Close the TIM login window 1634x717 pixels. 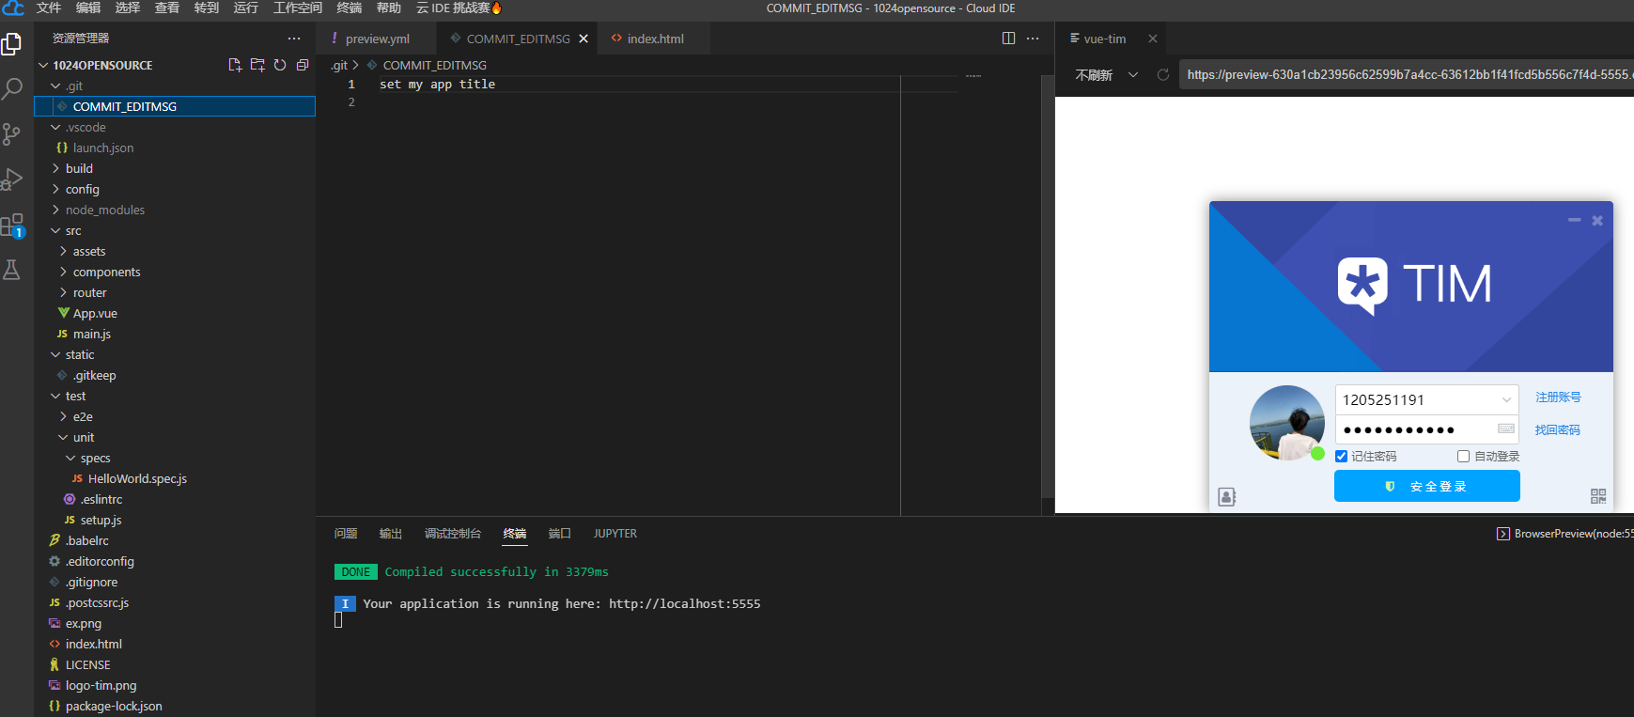pos(1597,220)
